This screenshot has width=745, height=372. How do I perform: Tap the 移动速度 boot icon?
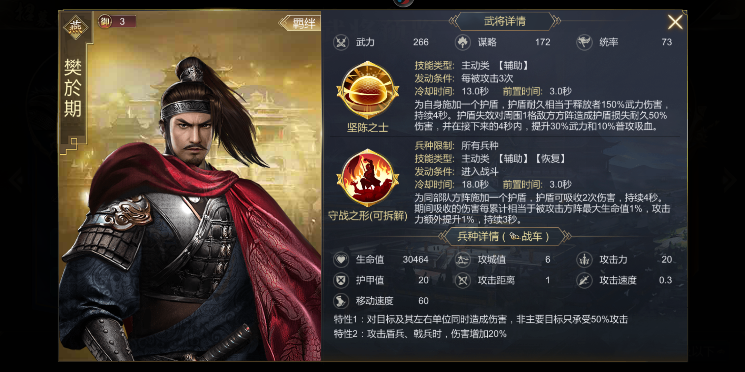(x=341, y=301)
